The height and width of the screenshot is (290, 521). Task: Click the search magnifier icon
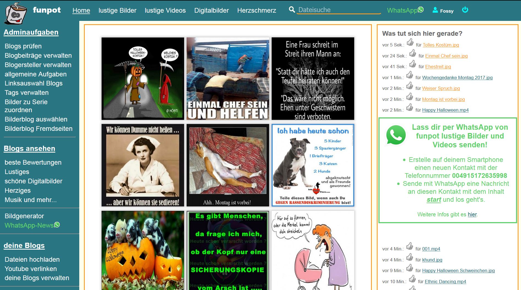tap(292, 10)
